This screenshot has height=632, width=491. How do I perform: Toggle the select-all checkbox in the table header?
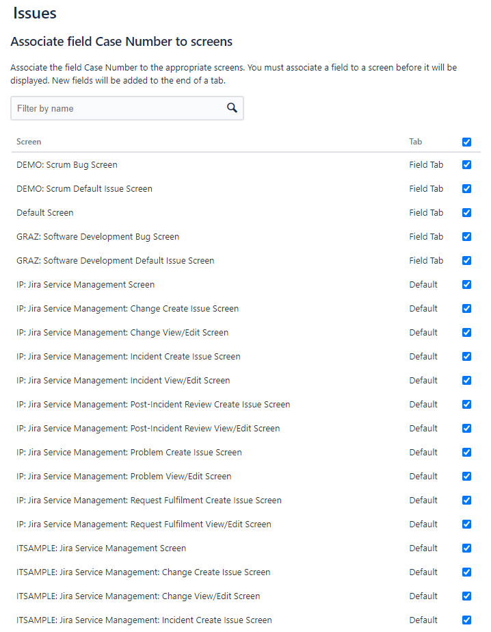[x=466, y=142]
